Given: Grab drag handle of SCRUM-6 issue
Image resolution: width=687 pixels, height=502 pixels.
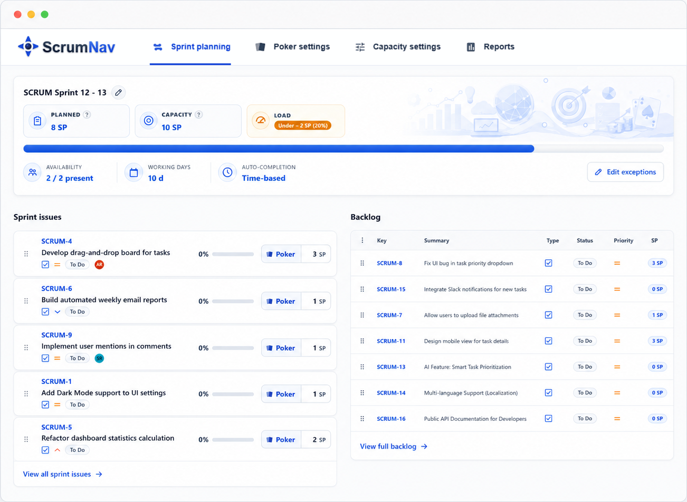Looking at the screenshot, I should [26, 301].
